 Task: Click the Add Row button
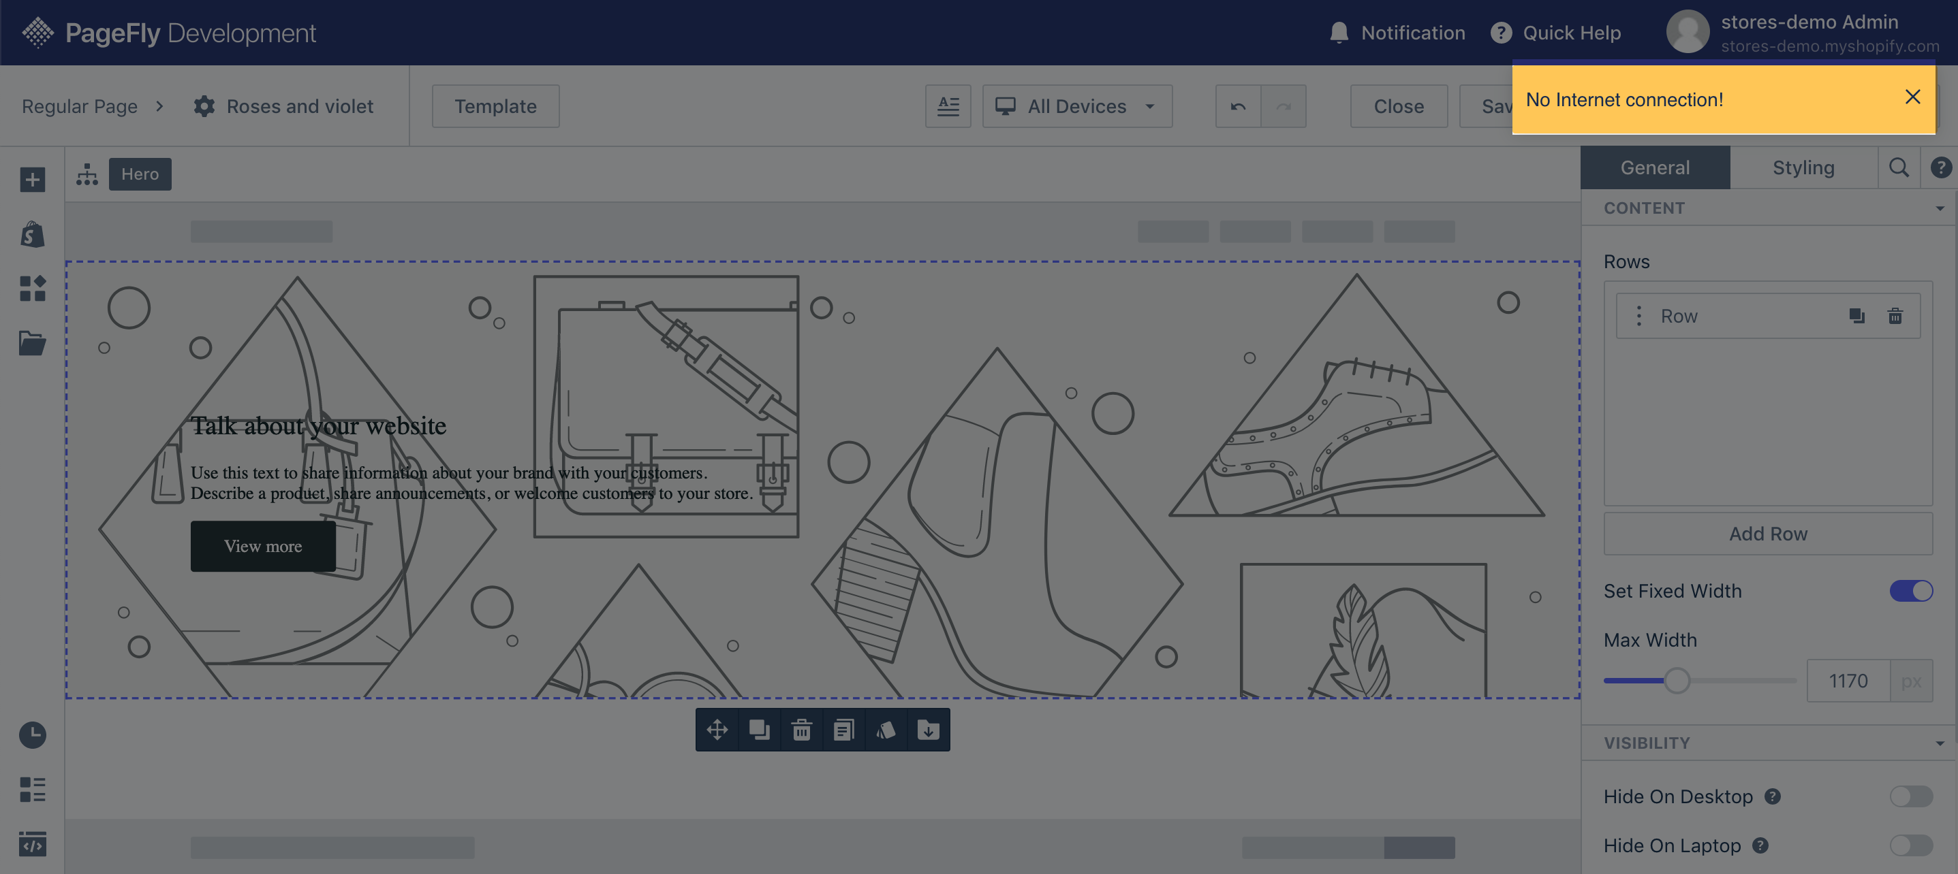point(1768,533)
